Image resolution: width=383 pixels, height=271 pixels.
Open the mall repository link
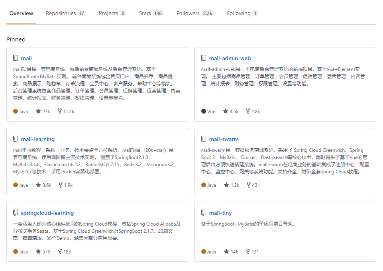pyautogui.click(x=26, y=58)
